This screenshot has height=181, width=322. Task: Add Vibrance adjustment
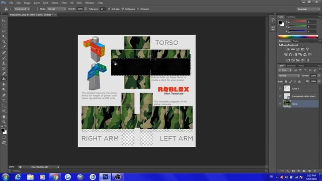pyautogui.click(x=307, y=49)
